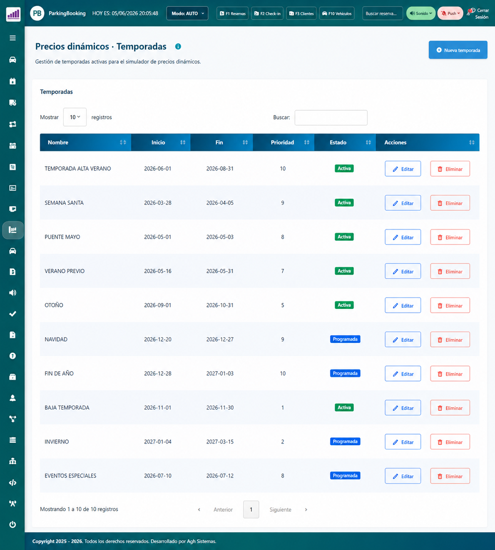495x550 pixels.
Task: Delete the VERANO PREVIO season
Action: point(450,271)
